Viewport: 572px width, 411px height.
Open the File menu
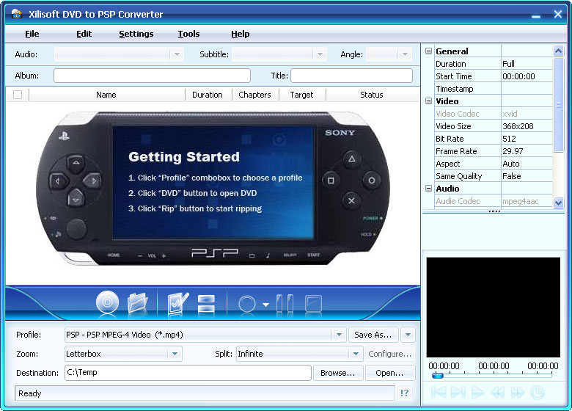pos(32,34)
